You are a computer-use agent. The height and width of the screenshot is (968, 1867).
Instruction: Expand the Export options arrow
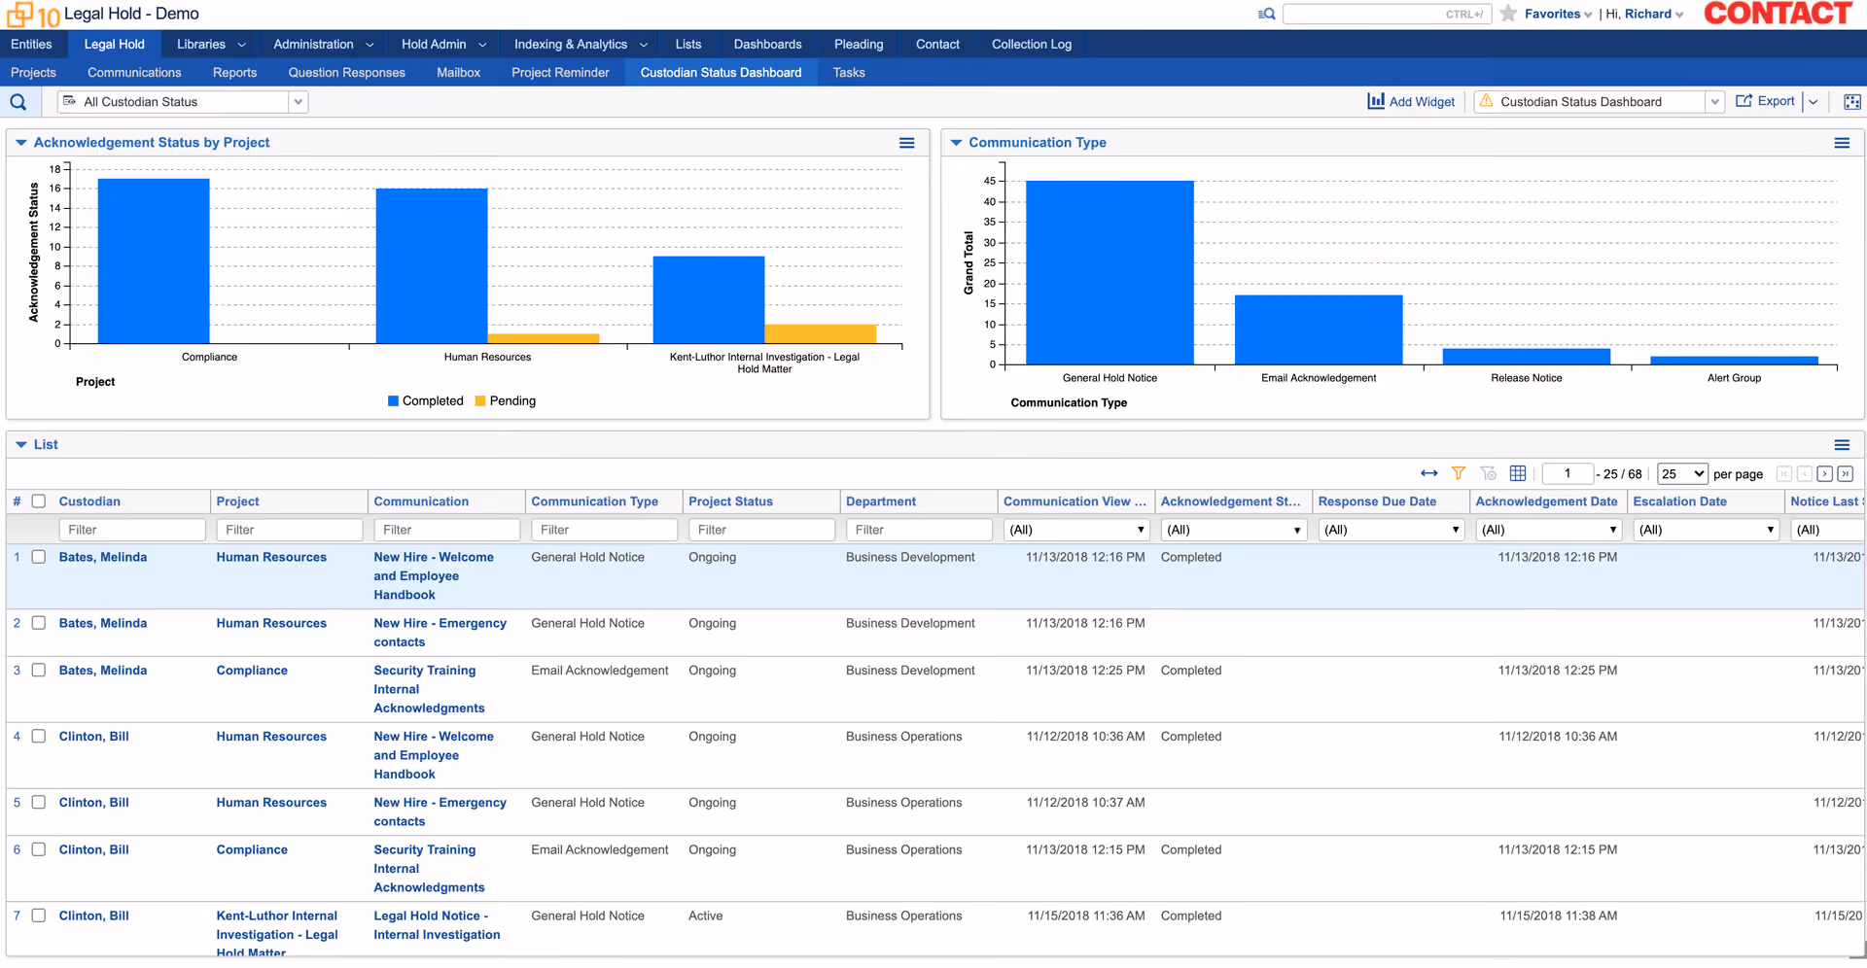(x=1813, y=102)
